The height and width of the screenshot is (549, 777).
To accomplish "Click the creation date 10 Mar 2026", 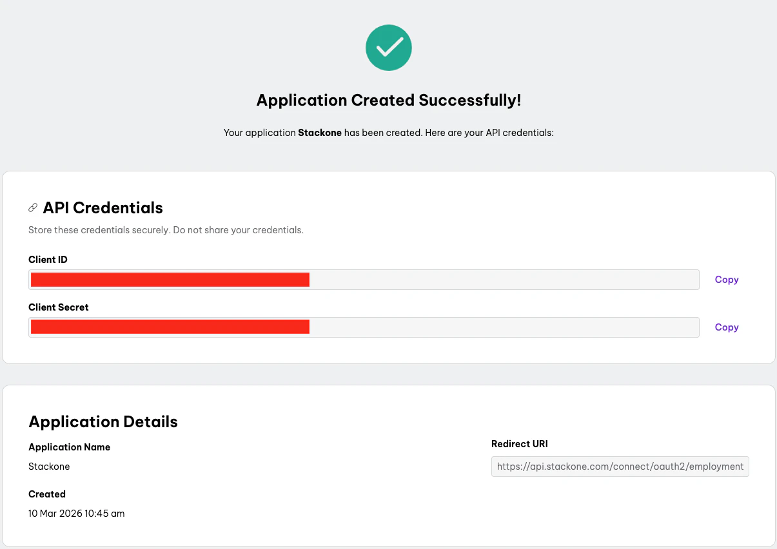I will point(76,513).
